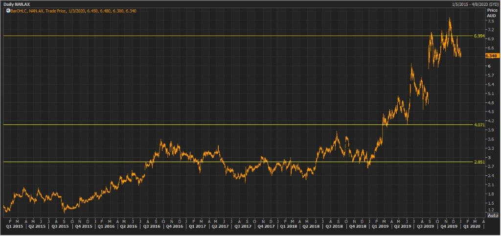501x236 pixels.
Task: Click Q1 2015 on the time axis
Action: tap(13, 227)
